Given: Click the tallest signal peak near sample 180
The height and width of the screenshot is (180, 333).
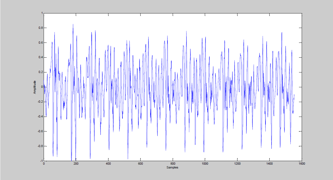Looking at the screenshot, I should [x=73, y=24].
